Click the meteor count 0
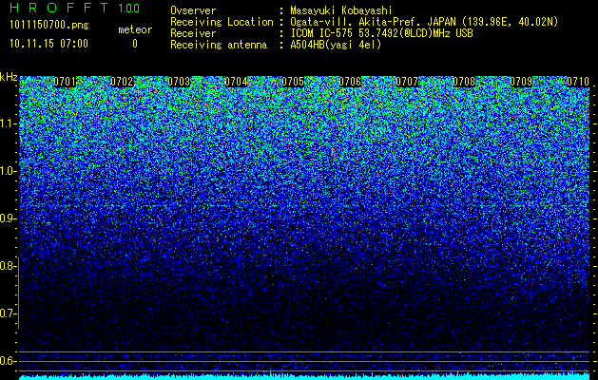Viewport: 598px width, 380px height. (x=135, y=44)
